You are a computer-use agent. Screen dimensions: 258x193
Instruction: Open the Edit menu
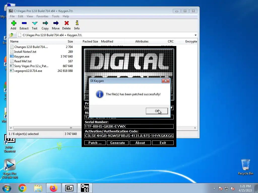click(x=21, y=16)
